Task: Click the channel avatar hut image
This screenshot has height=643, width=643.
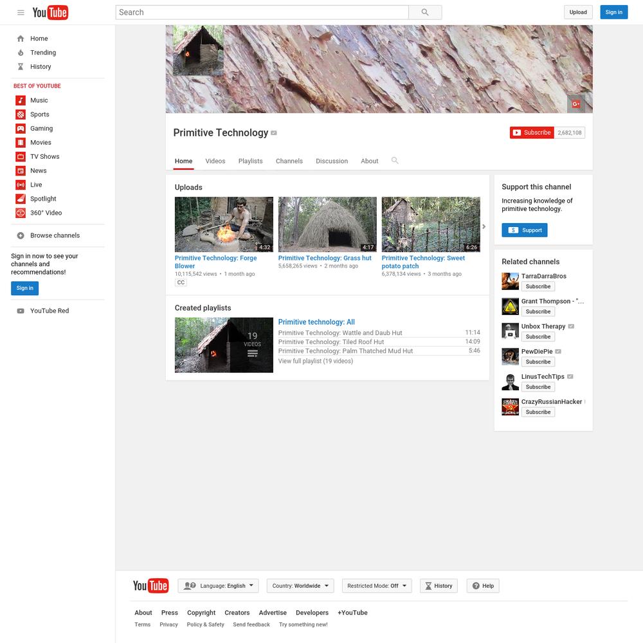Action: pos(198,50)
